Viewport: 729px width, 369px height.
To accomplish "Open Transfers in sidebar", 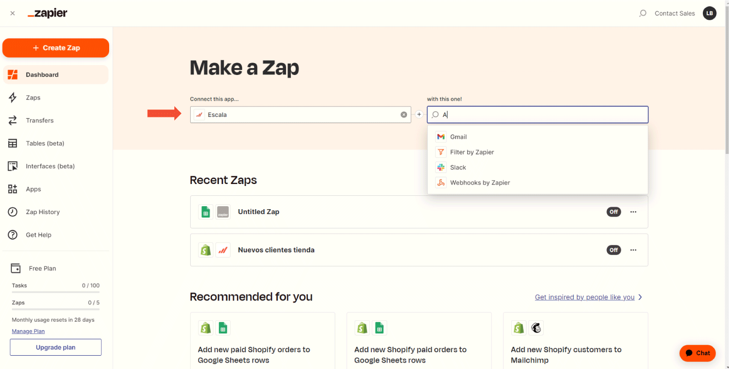I will click(56, 120).
